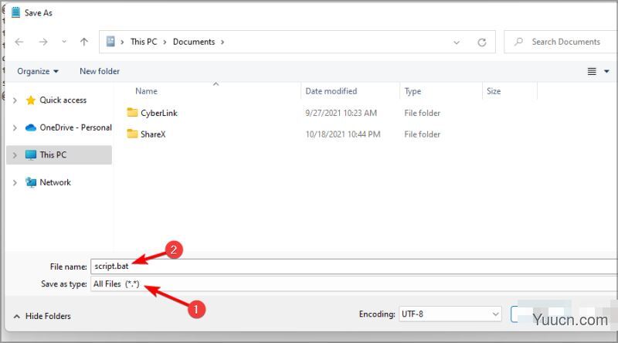Expand Quick access tree node
Screen dimensions: 618x343
click(x=15, y=100)
